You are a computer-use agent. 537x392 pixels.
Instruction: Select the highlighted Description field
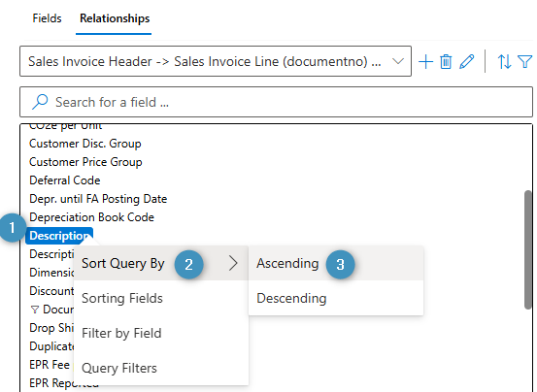[59, 236]
